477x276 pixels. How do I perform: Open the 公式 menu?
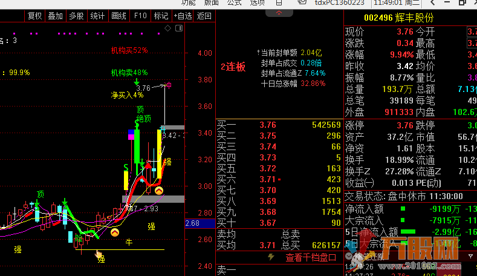(235, 2)
